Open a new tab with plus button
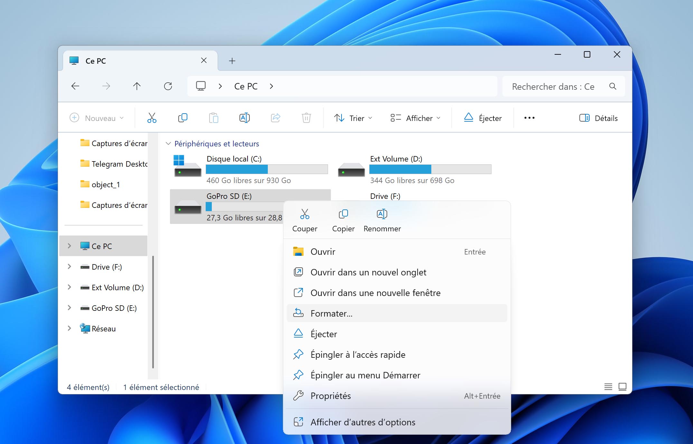693x444 pixels. click(232, 61)
